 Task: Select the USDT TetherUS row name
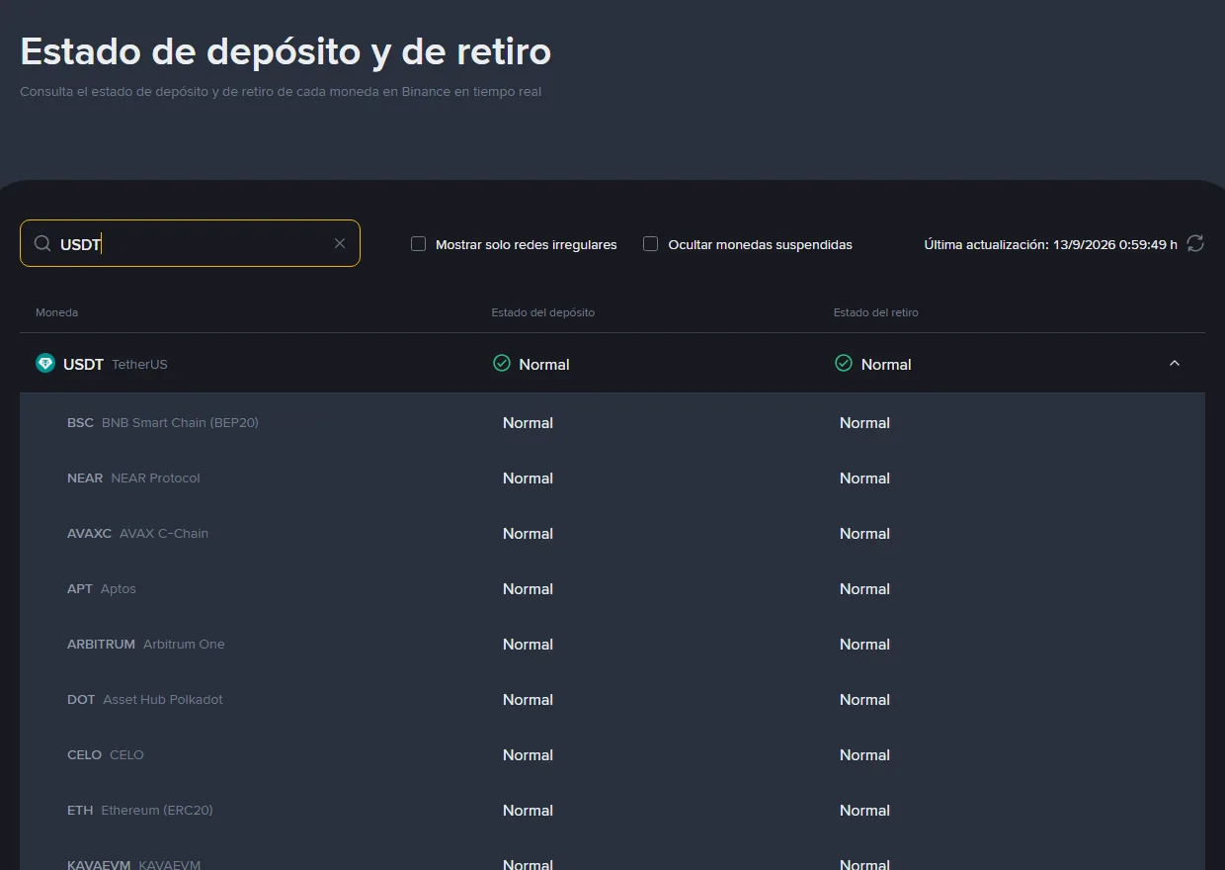pyautogui.click(x=116, y=364)
